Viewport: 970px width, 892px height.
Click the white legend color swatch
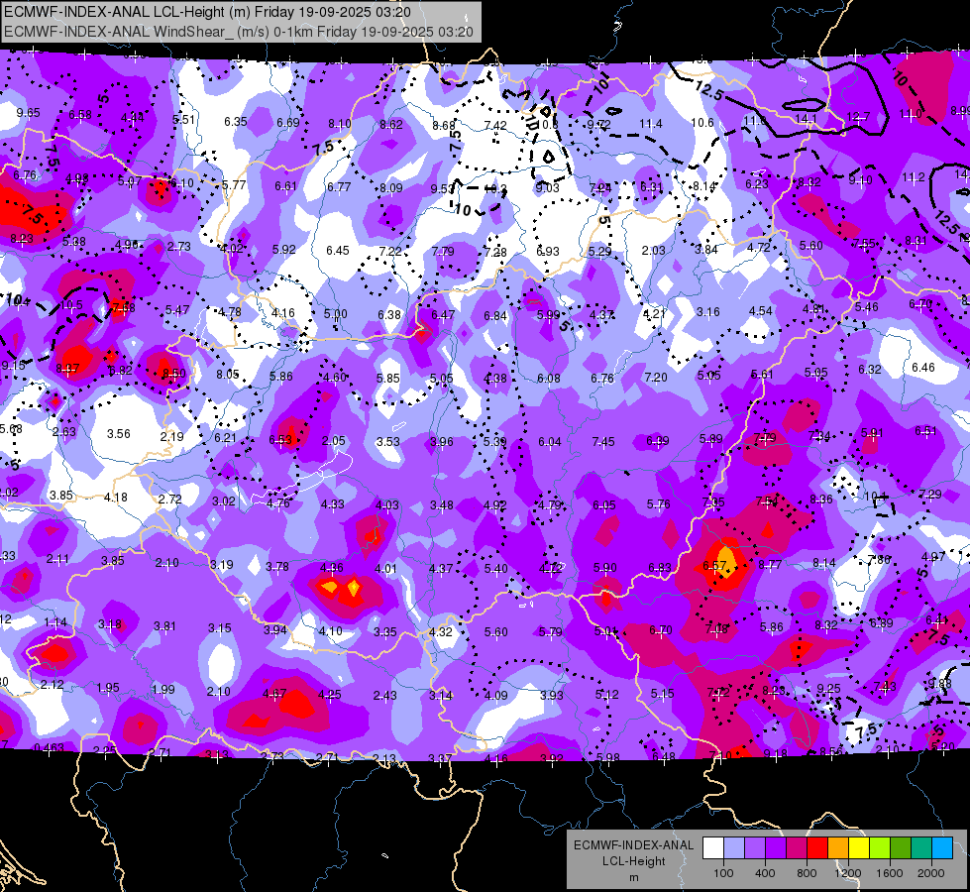[x=713, y=848]
